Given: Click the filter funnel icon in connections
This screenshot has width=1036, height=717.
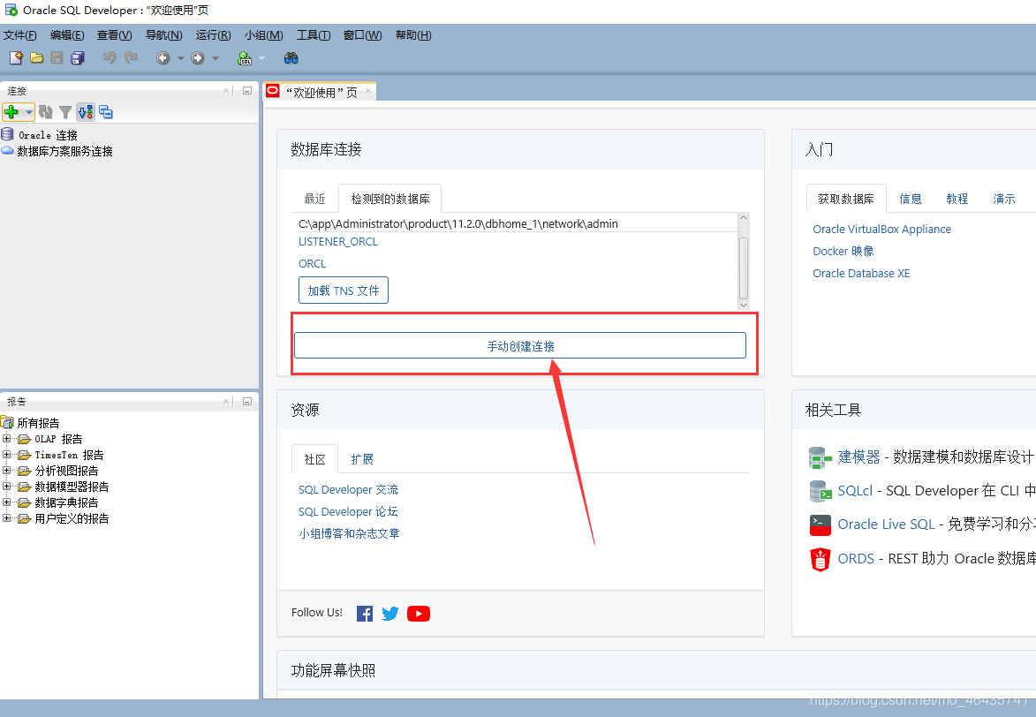Looking at the screenshot, I should [x=65, y=112].
